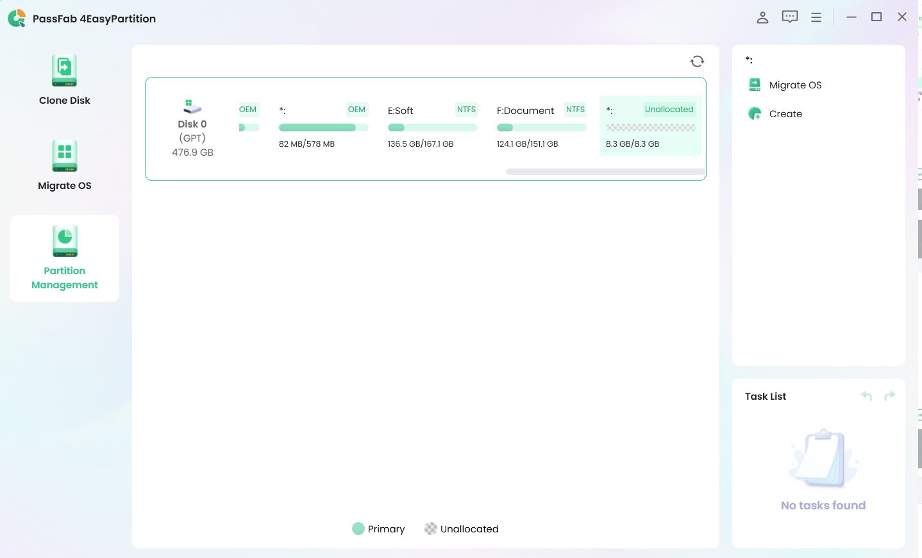Click the horizontal scrollbar below the disk map
This screenshot has width=922, height=558.
tap(604, 171)
